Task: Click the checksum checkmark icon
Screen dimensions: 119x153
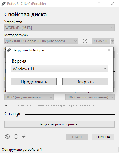Action: click(x=85, y=41)
